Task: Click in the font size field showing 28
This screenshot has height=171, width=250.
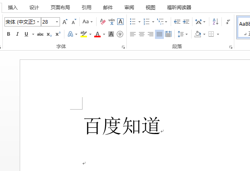Action: (48, 22)
